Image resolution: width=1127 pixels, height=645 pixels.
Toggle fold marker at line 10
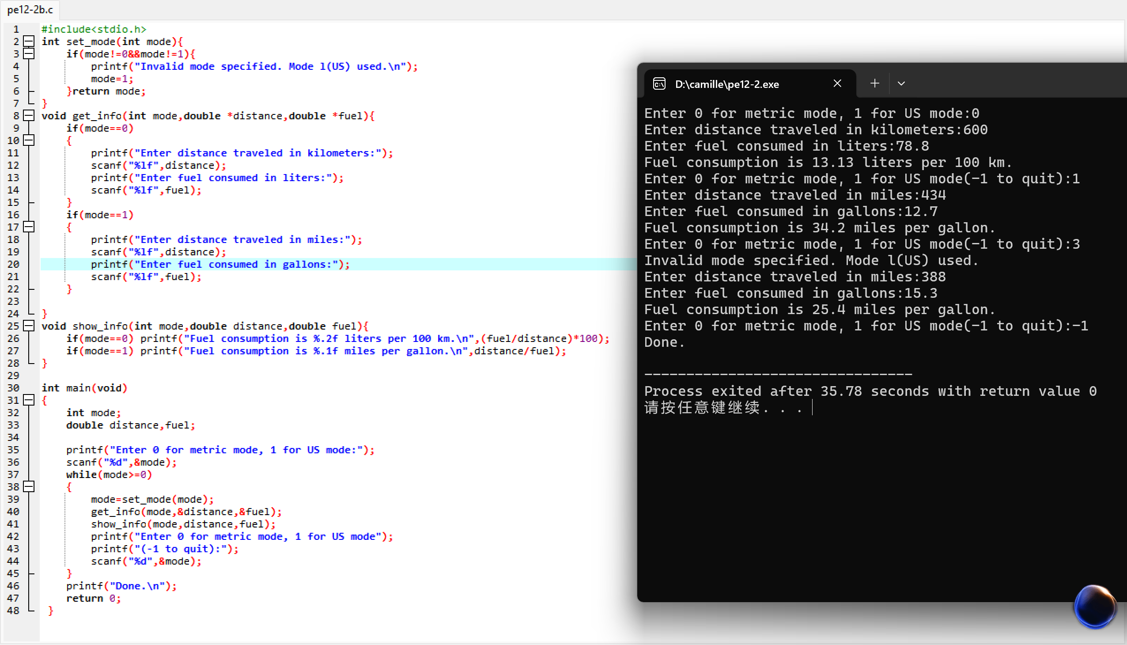[29, 140]
